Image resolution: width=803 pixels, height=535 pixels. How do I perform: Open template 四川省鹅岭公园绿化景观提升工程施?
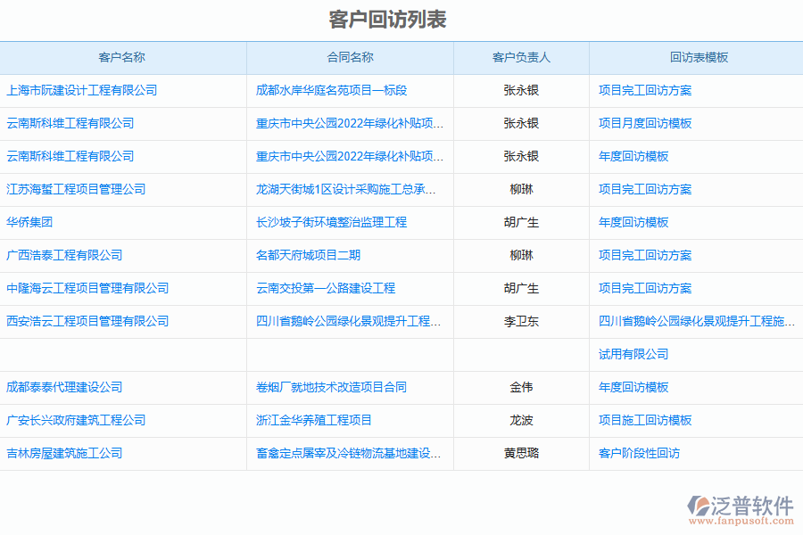[x=696, y=321]
